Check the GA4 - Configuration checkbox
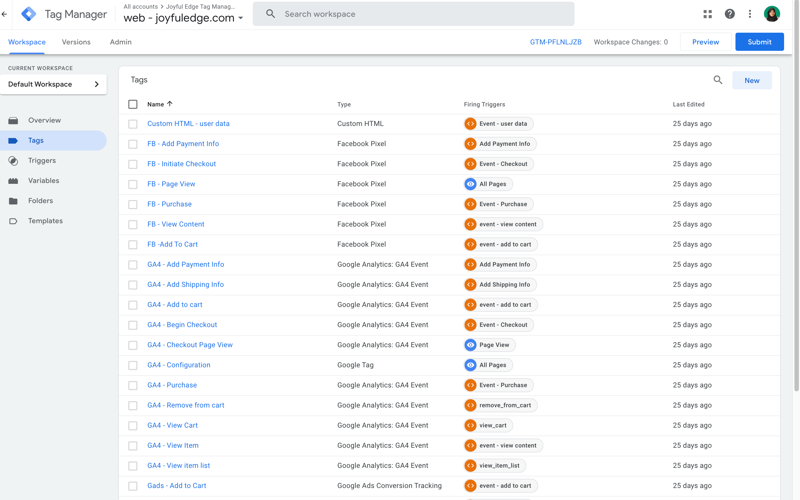This screenshot has width=800, height=500. coord(133,365)
